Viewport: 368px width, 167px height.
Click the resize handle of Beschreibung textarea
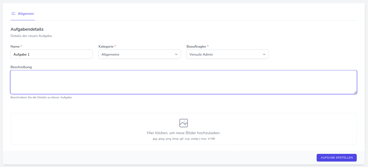tap(355, 92)
